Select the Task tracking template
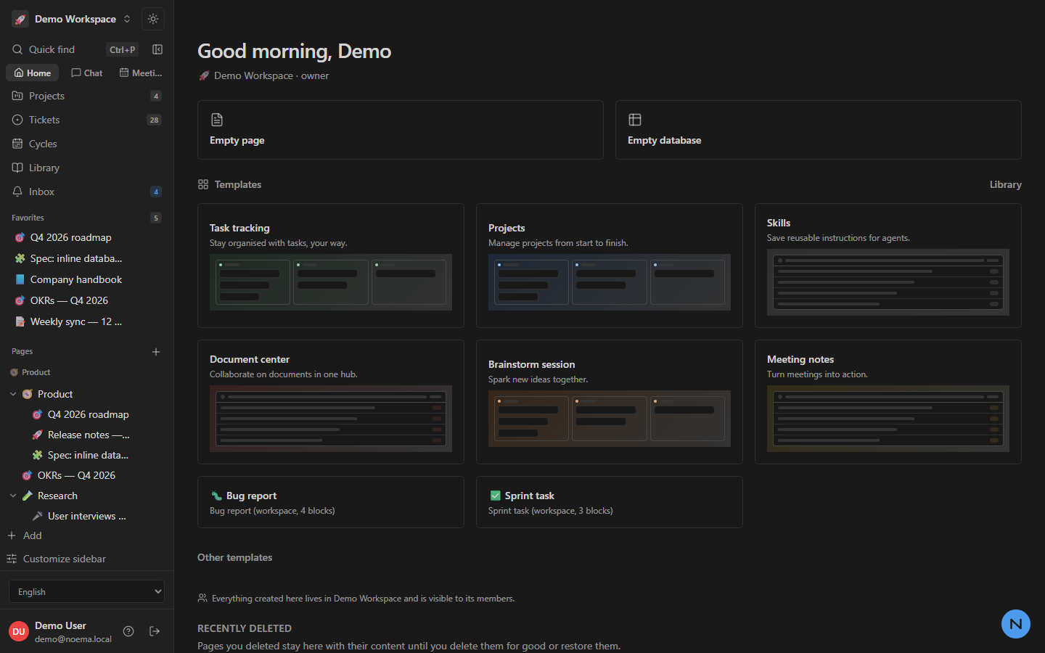The height and width of the screenshot is (653, 1045). click(331, 266)
